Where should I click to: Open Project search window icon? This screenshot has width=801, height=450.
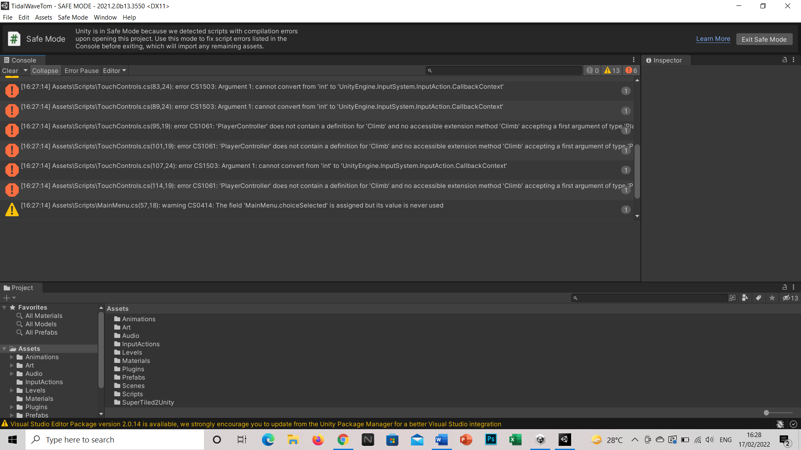click(732, 298)
